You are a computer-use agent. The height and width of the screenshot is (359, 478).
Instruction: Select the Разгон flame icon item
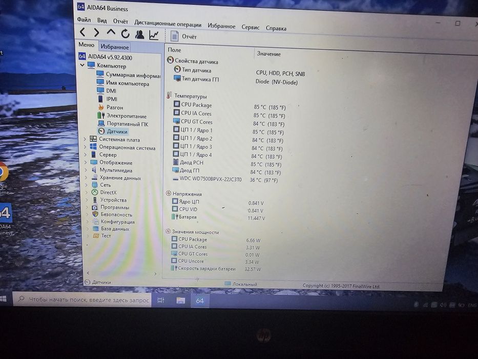point(101,107)
